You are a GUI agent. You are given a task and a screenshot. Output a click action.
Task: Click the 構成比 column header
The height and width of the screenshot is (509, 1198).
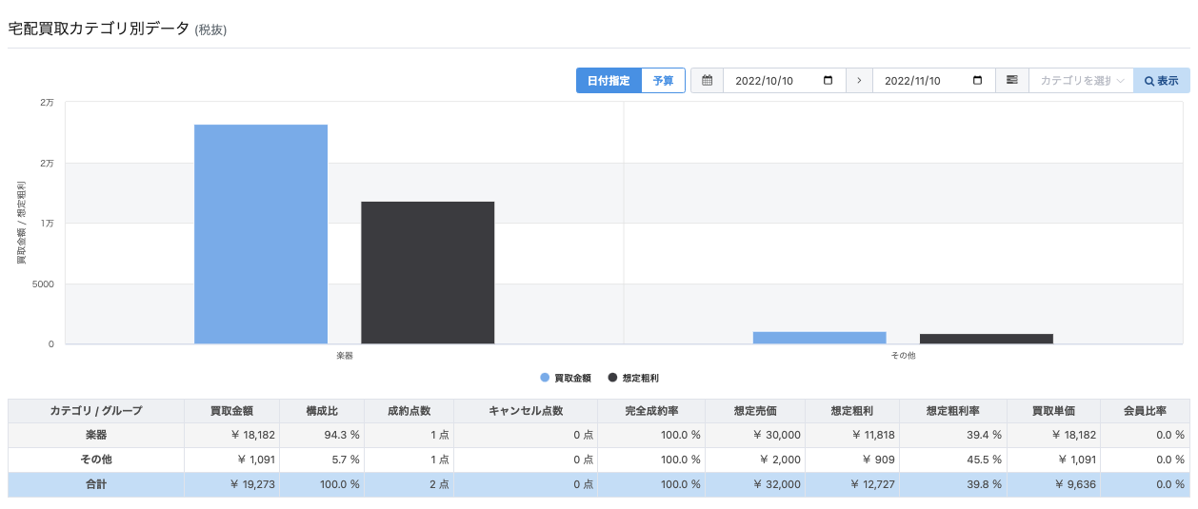(322, 411)
